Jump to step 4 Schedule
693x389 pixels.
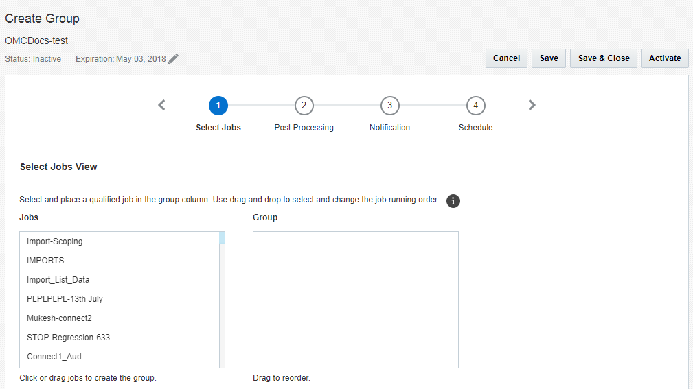point(475,106)
